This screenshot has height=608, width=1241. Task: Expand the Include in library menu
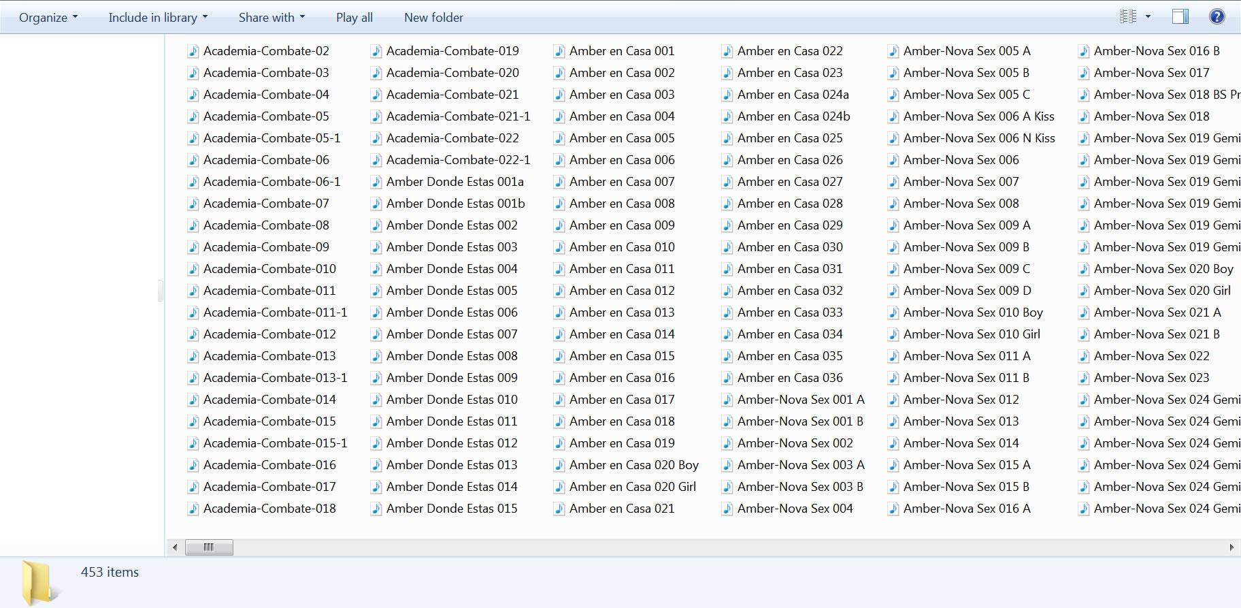(158, 18)
